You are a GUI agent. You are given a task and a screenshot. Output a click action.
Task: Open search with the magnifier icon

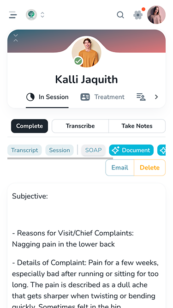pyautogui.click(x=120, y=15)
